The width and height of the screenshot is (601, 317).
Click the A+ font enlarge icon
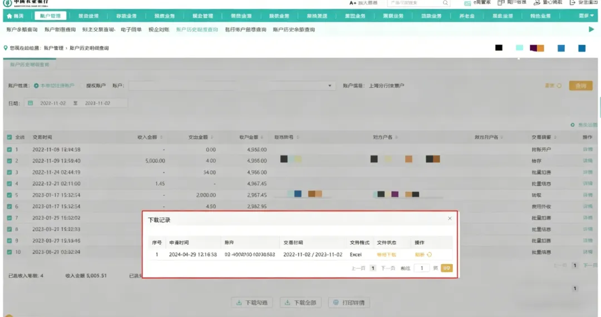[353, 3]
